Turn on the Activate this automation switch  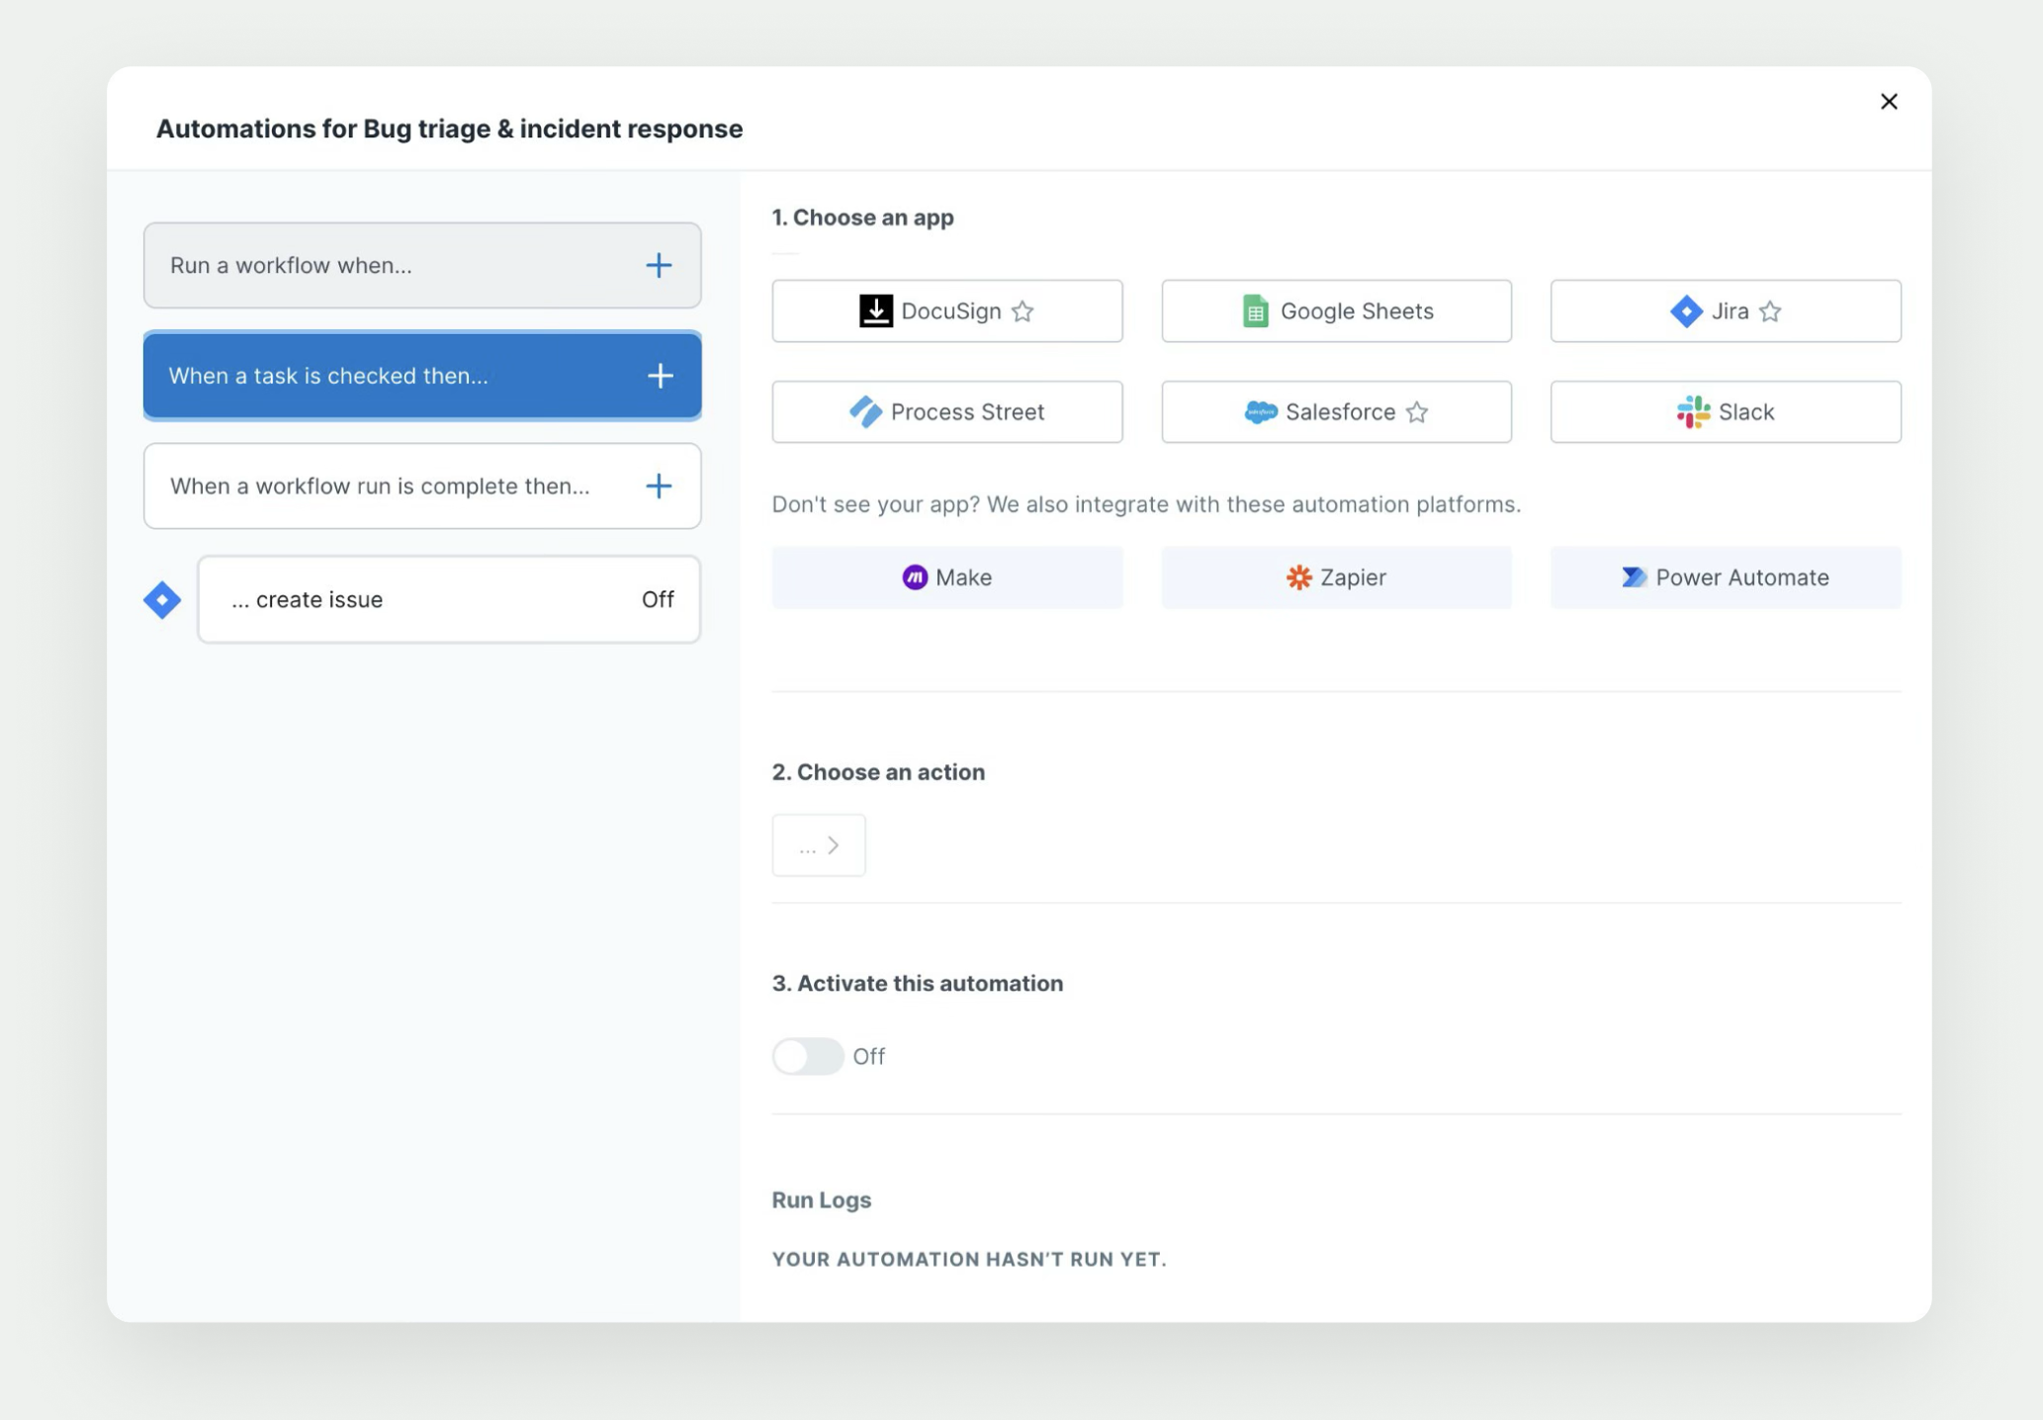(x=808, y=1056)
